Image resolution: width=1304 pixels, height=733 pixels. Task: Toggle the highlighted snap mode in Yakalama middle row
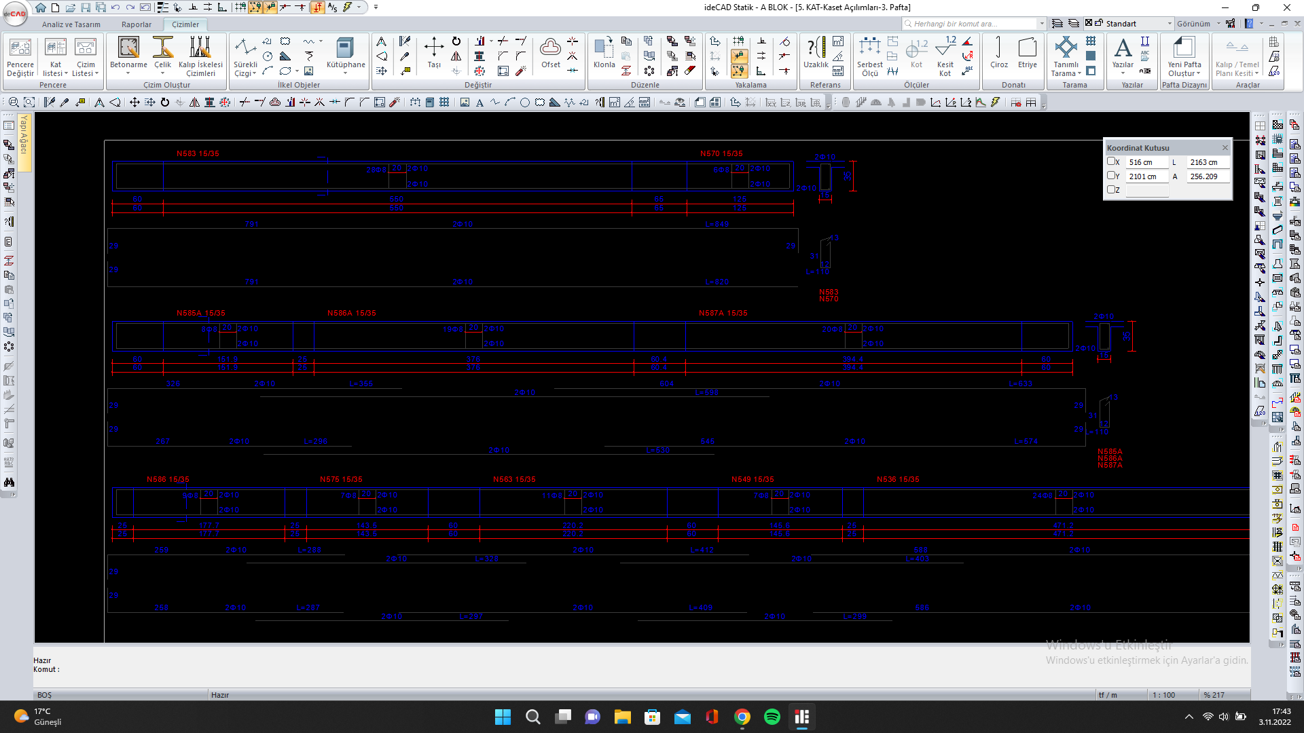pyautogui.click(x=740, y=56)
